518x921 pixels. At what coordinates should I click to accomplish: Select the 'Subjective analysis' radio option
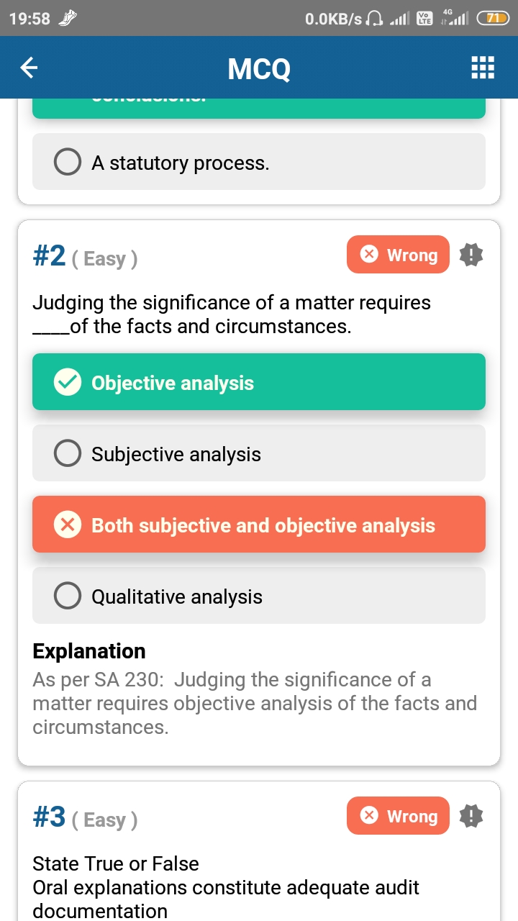pos(68,454)
